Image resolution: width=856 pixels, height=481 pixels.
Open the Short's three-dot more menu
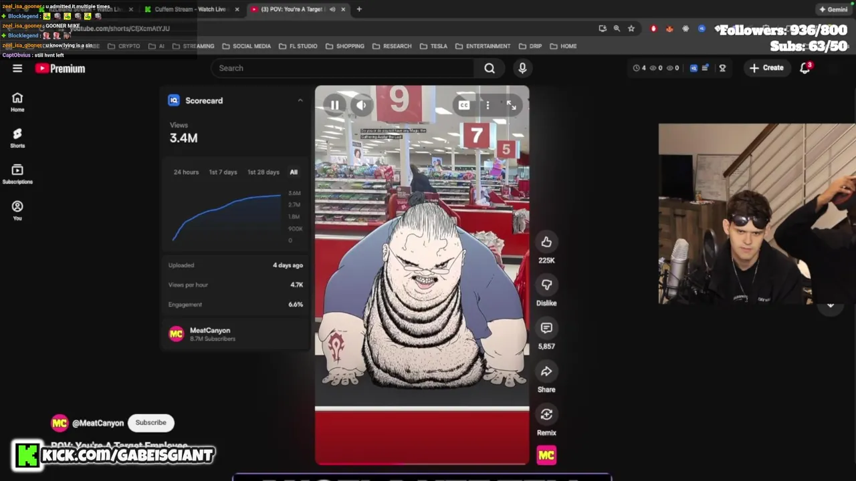[x=488, y=106]
